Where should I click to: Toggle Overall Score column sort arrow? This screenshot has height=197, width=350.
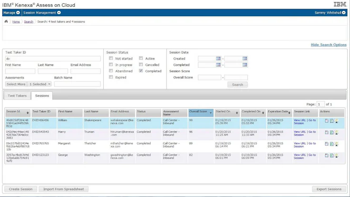(211, 113)
